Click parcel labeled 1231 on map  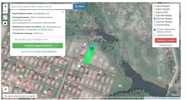120,86
